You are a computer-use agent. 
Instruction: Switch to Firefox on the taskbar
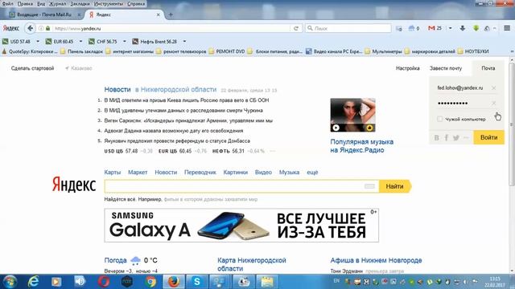(x=174, y=282)
